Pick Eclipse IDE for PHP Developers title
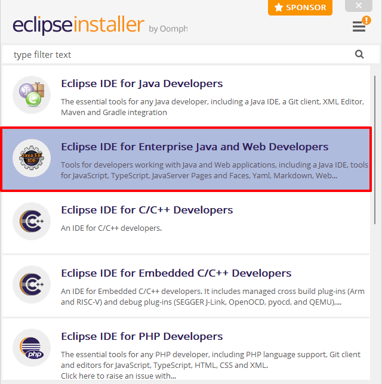The width and height of the screenshot is (382, 384). click(x=141, y=336)
